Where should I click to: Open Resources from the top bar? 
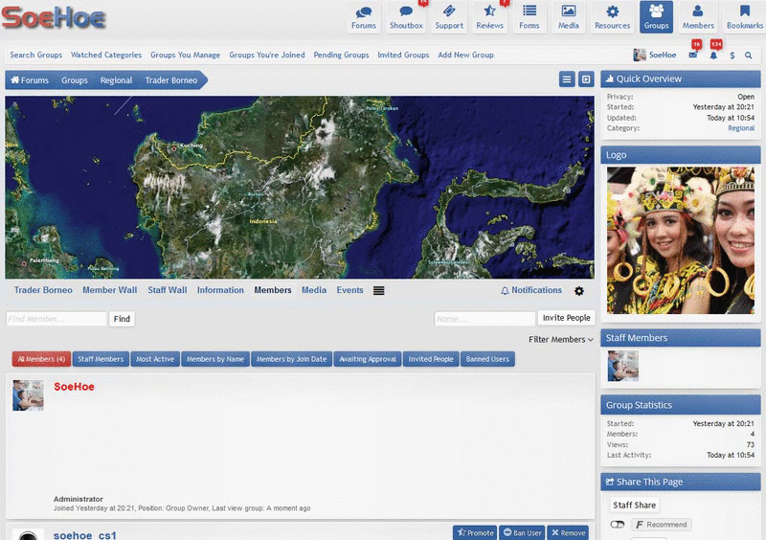click(612, 16)
